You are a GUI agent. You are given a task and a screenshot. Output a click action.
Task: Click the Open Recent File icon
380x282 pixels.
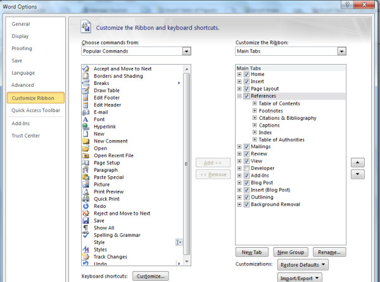coord(85,156)
